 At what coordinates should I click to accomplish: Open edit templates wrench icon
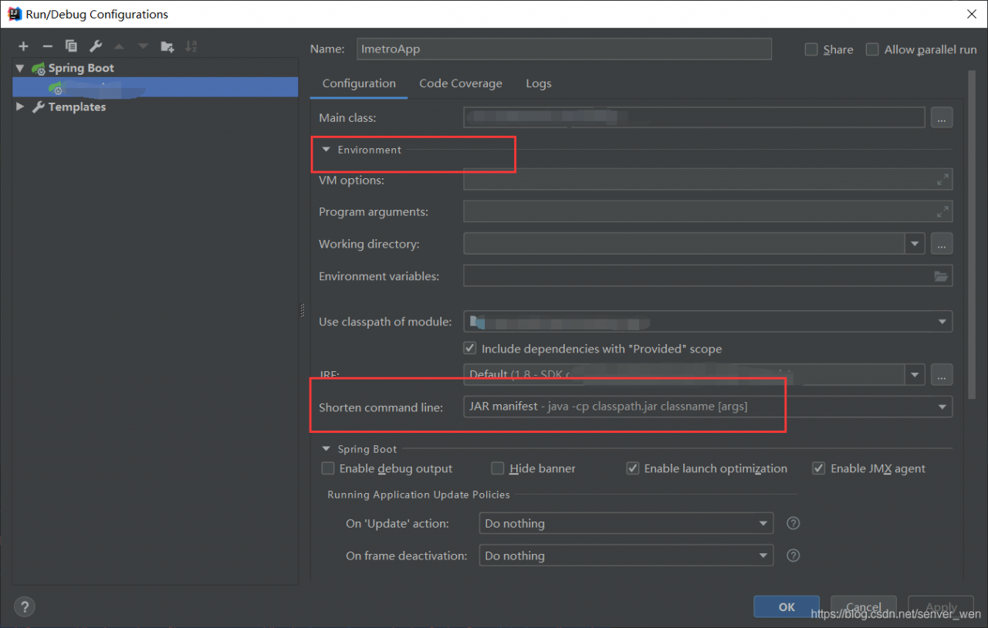(95, 46)
